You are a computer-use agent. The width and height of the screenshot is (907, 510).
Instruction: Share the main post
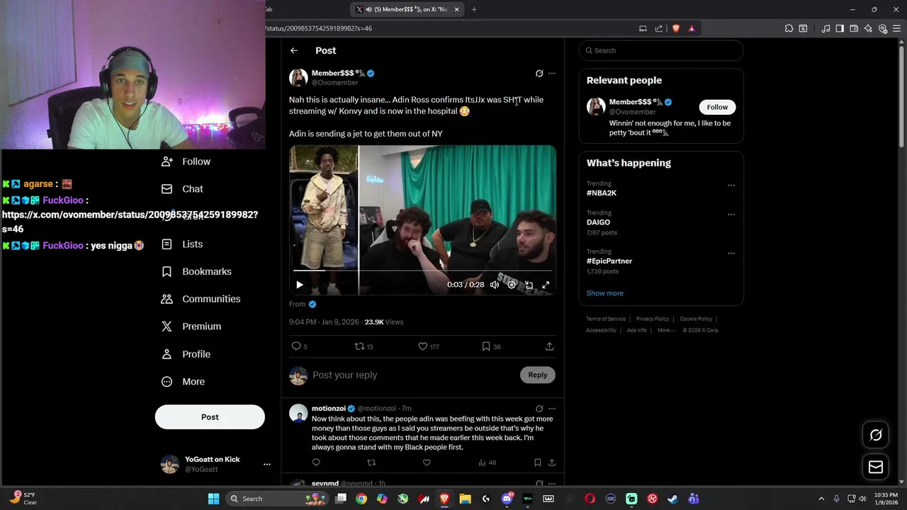pyautogui.click(x=549, y=346)
